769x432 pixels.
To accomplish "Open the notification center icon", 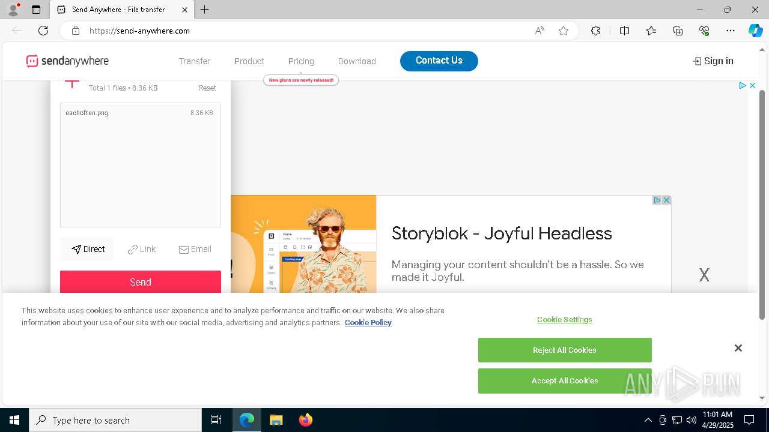I will coord(749,420).
